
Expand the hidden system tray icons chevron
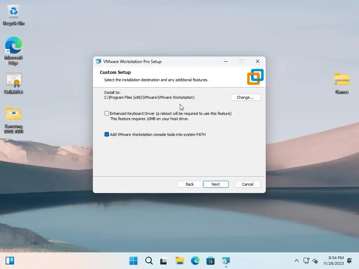pos(297,261)
